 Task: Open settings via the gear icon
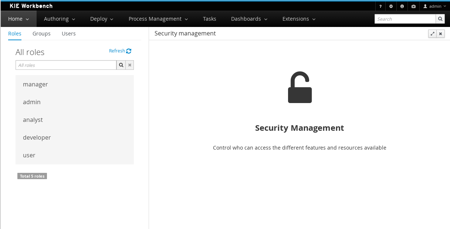[391, 6]
